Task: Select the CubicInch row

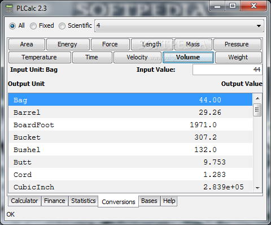Action: point(130,187)
